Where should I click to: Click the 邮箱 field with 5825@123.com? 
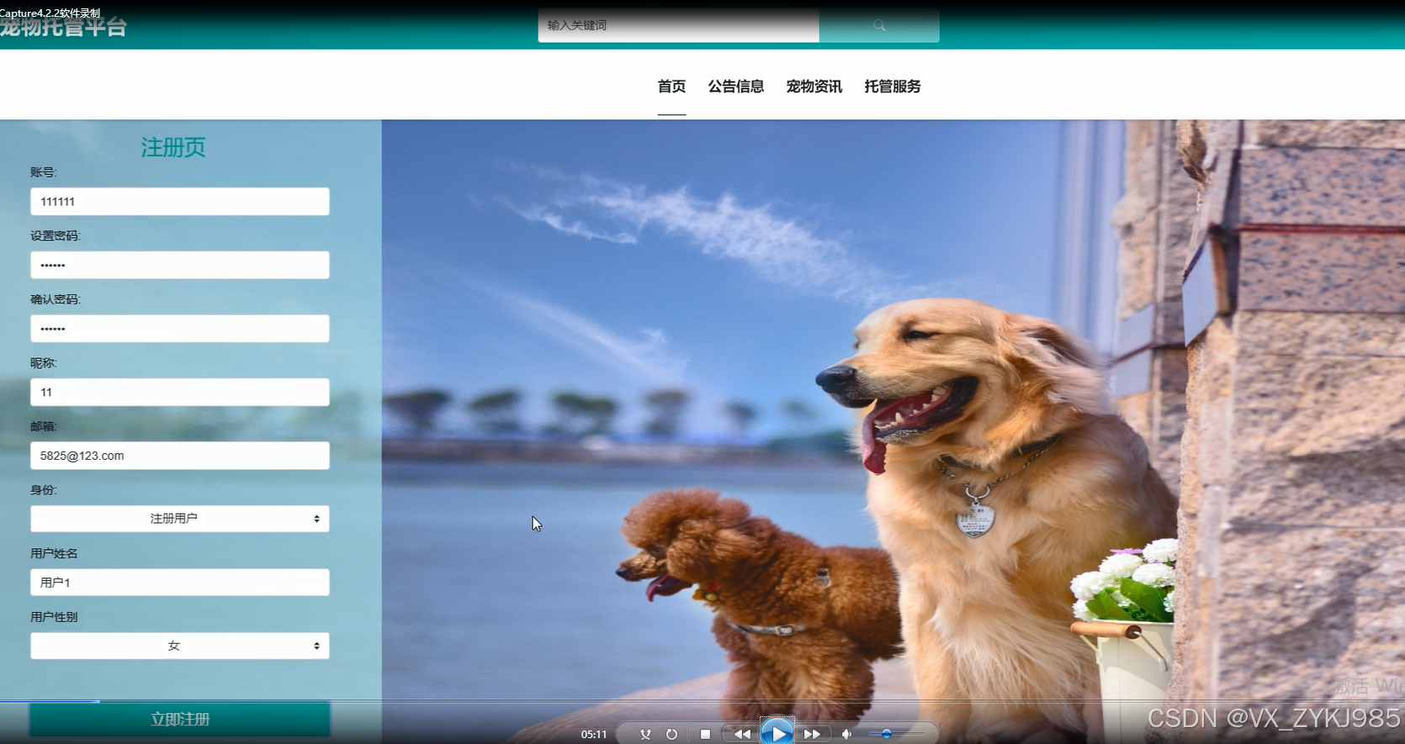pyautogui.click(x=180, y=456)
